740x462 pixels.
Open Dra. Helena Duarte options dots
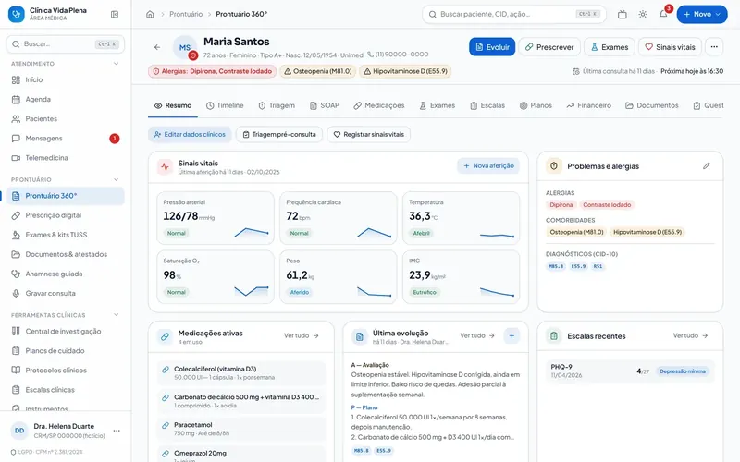click(x=117, y=431)
